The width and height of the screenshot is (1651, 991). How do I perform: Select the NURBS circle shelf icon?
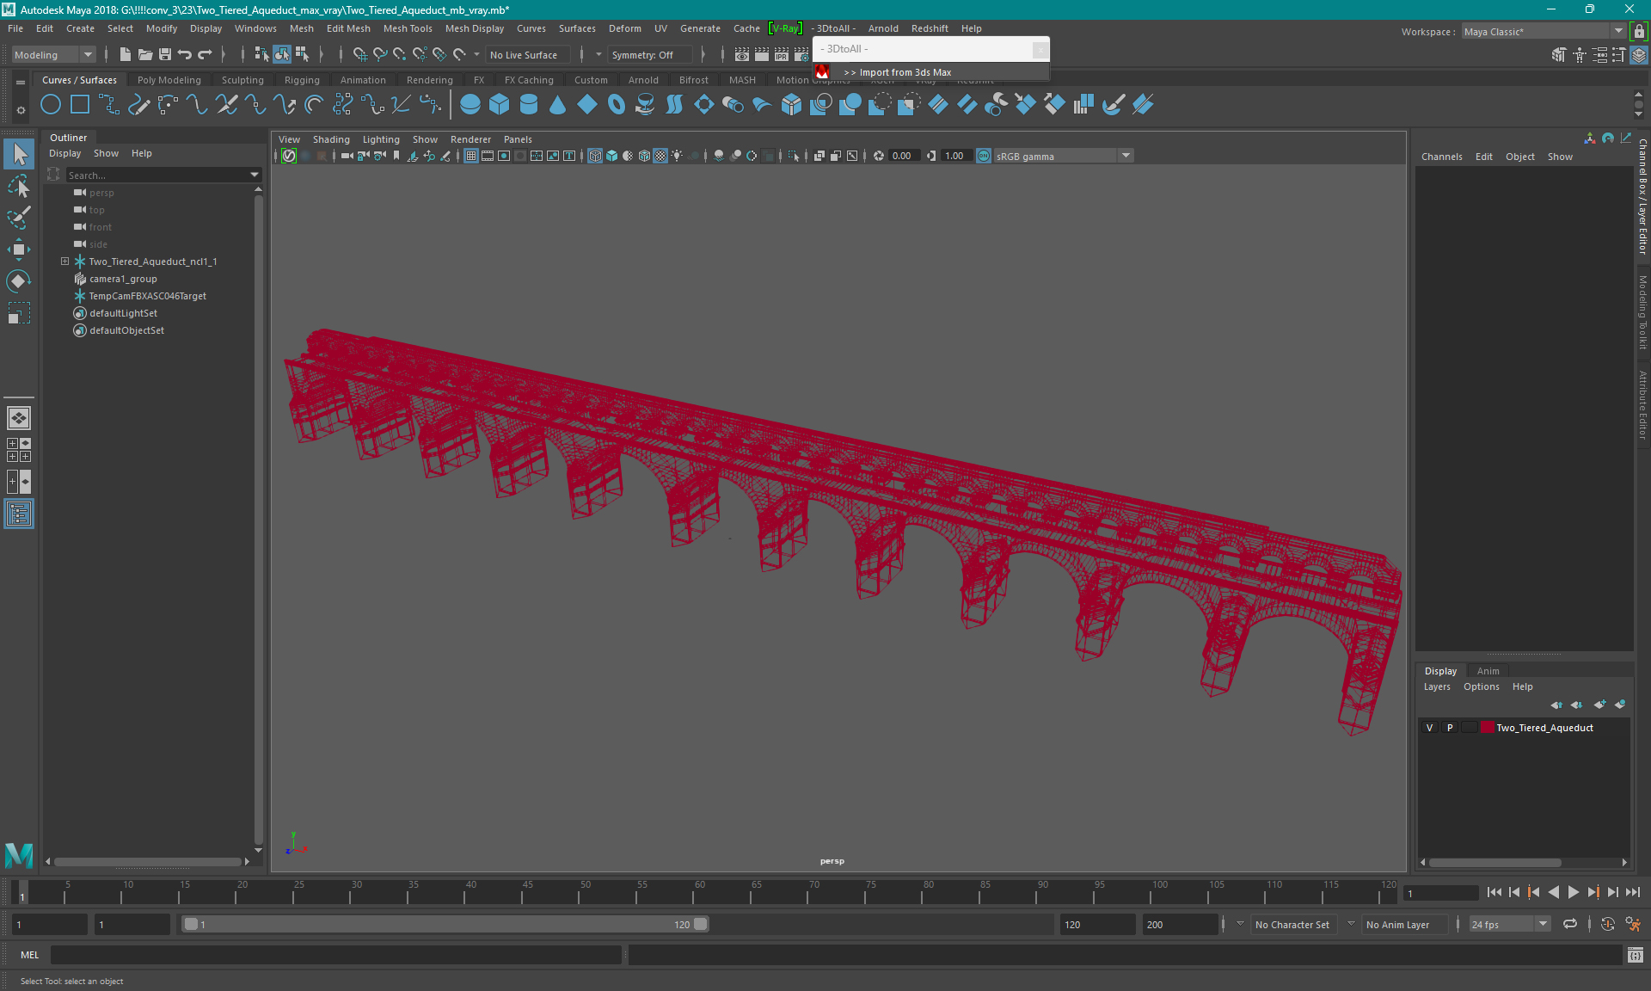pyautogui.click(x=51, y=105)
